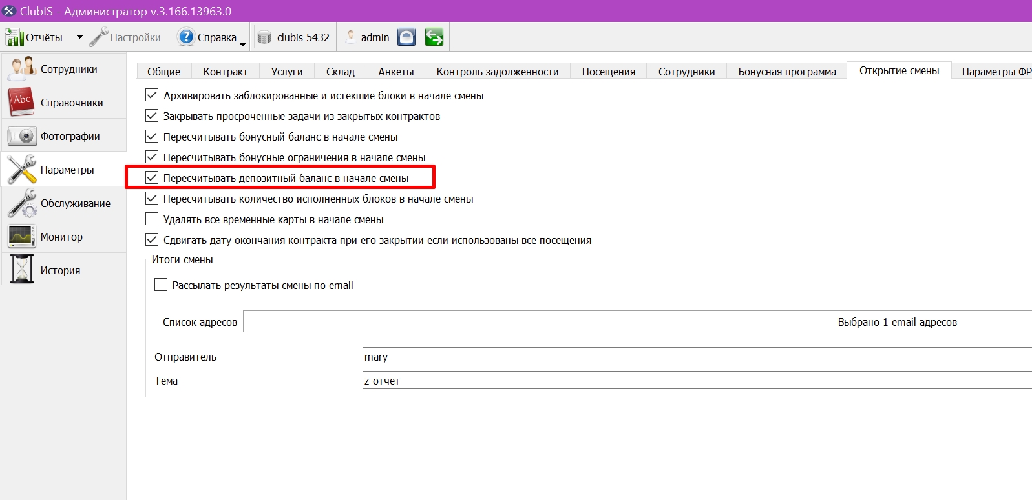The image size is (1032, 500).
Task: Open the Обслуживание gear section
Action: pos(63,203)
